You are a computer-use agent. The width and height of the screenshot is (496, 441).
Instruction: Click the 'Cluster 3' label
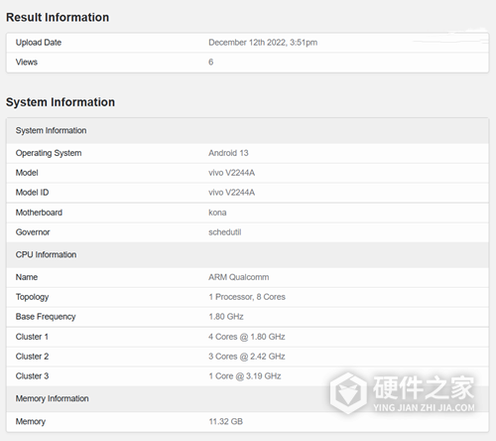[32, 376]
